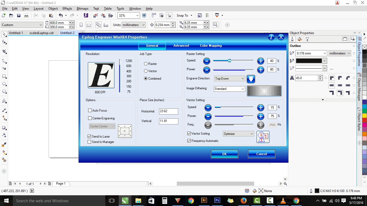Click the Undo arrow in toolbar
This screenshot has height=206, width=367.
pos(61,16)
